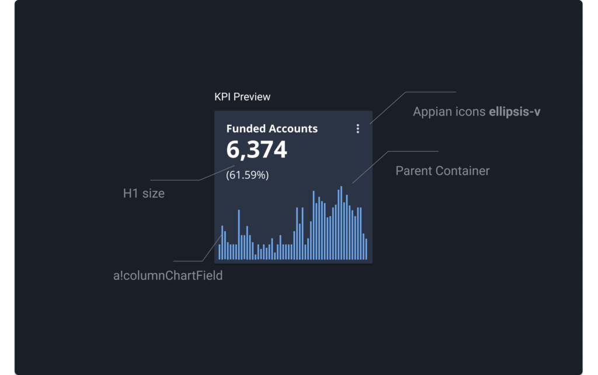Click the shortest bar in the column chart
Viewport: 598px width, 375px height.
(255, 257)
